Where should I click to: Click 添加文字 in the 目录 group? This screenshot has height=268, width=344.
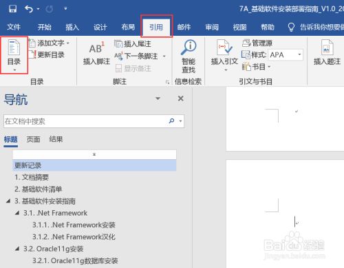(x=49, y=43)
